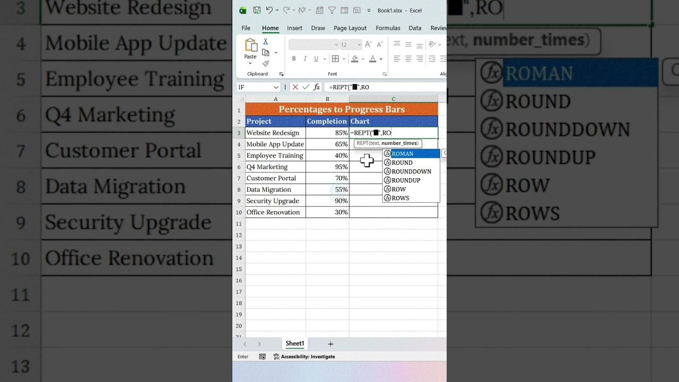This screenshot has height=382, width=679.
Task: Toggle Middle Align
Action: 408,45
